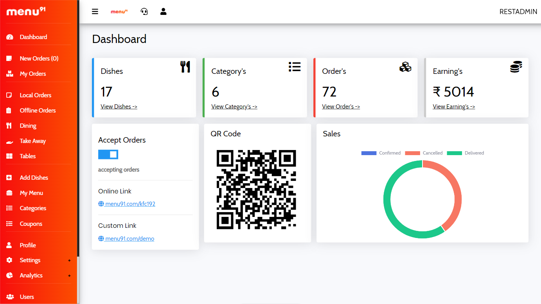Click the small menu91 logo in top bar
This screenshot has height=304, width=541.
pyautogui.click(x=119, y=11)
